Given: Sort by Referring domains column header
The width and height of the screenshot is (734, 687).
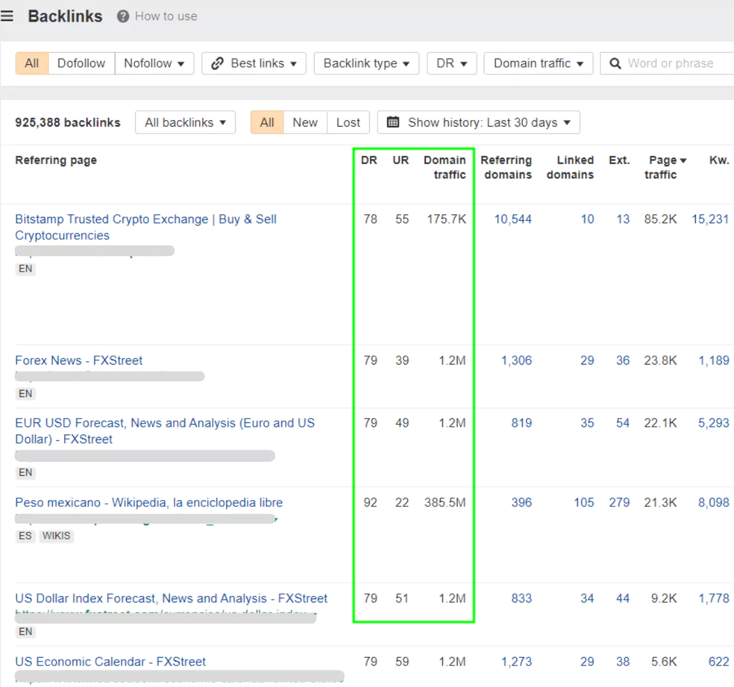Looking at the screenshot, I should pyautogui.click(x=507, y=167).
